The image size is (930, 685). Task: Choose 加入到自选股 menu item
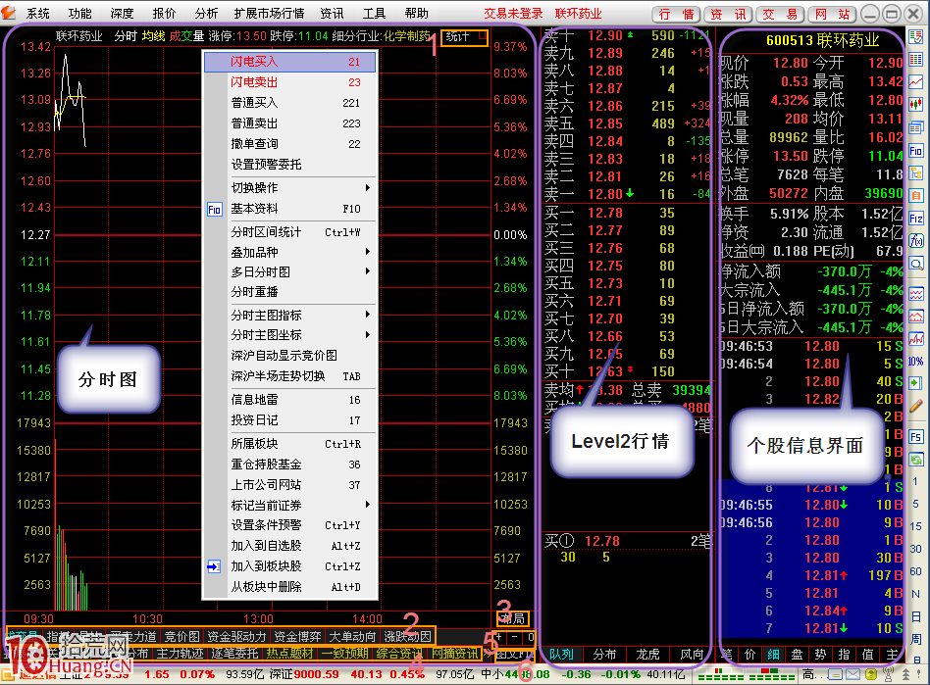(289, 546)
